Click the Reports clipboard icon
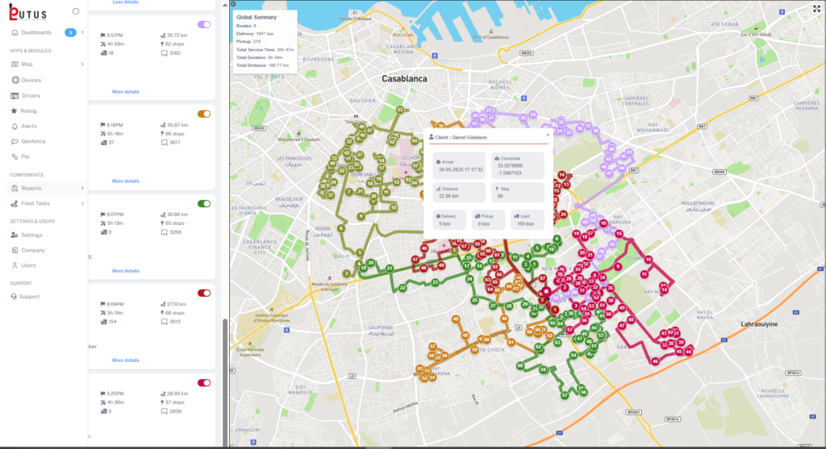Viewport: 826px width, 449px height. coord(15,189)
